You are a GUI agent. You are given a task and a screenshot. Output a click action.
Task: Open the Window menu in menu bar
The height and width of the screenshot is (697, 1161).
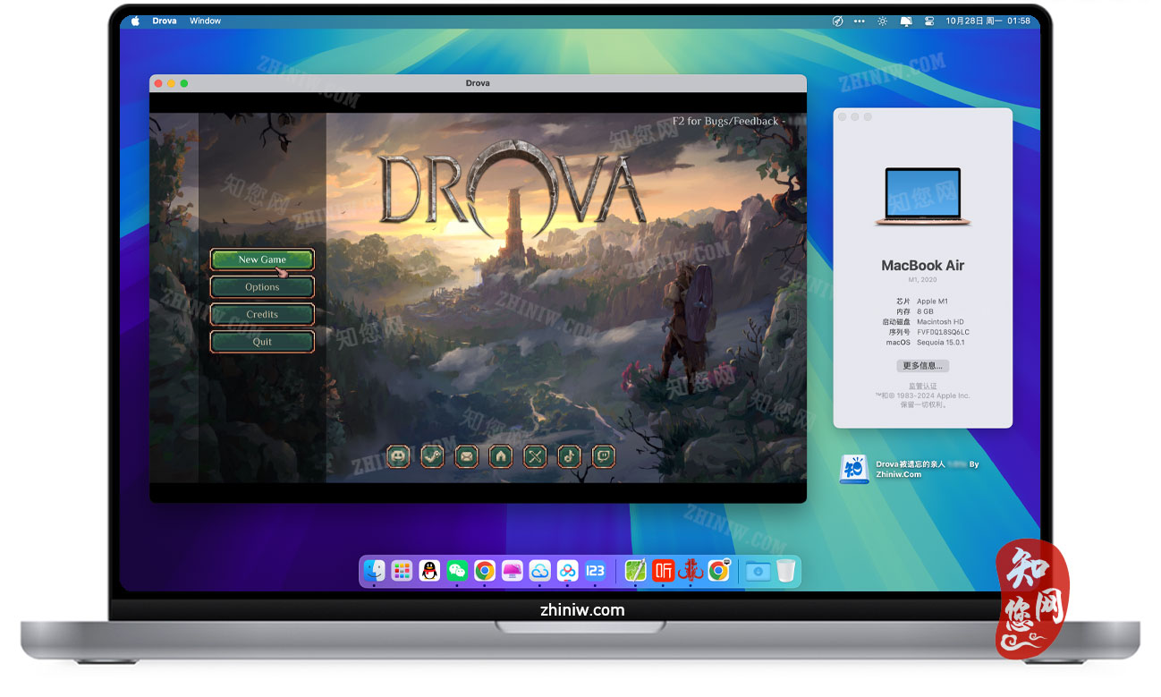pyautogui.click(x=205, y=21)
